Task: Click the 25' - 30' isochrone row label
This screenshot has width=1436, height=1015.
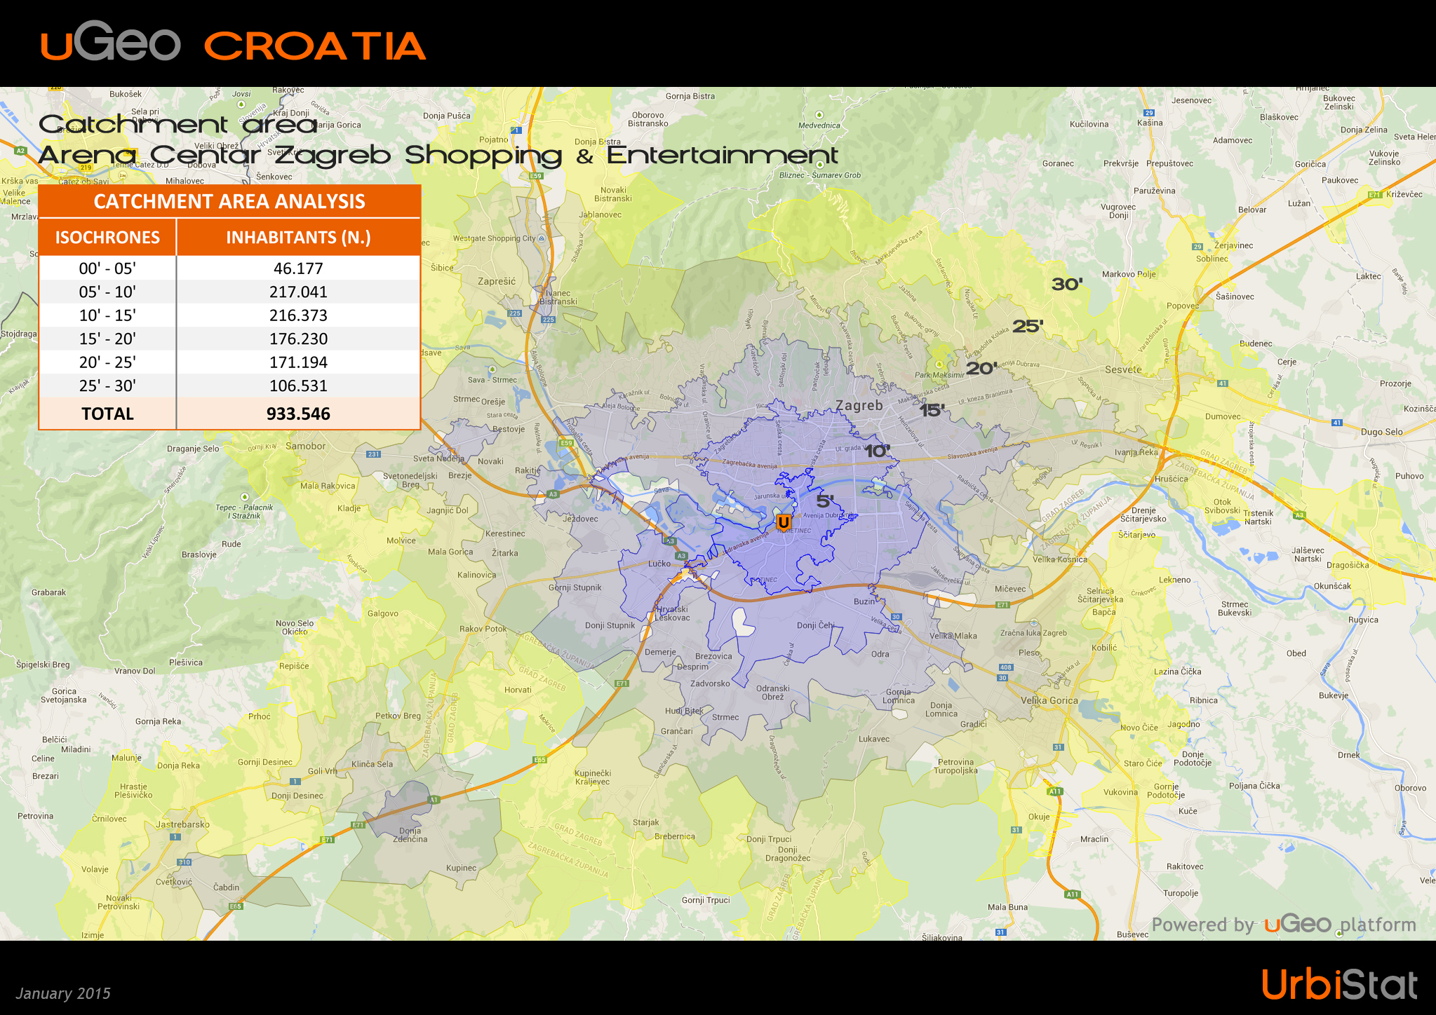Action: point(107,386)
